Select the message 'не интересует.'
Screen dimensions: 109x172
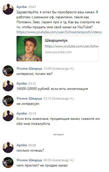pos(28,104)
